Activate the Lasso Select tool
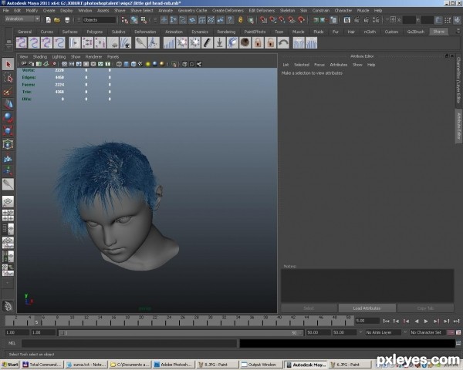 click(x=8, y=78)
